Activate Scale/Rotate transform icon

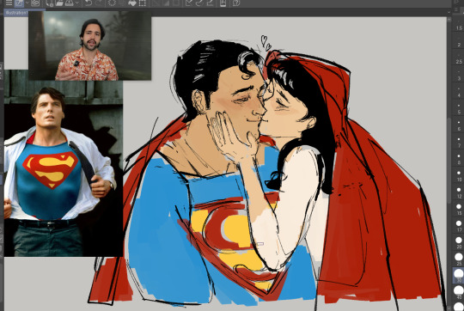click(x=143, y=3)
